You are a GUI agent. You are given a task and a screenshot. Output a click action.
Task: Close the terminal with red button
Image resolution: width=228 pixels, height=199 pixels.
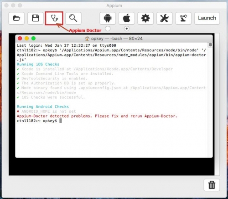[x=20, y=39]
